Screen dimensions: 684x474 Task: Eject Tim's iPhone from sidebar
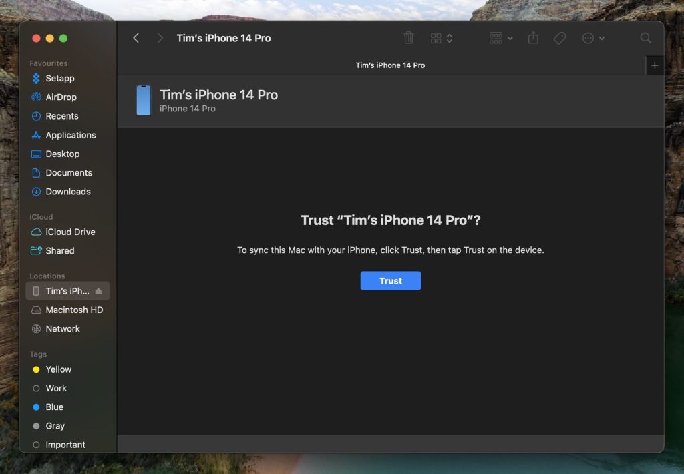coord(99,291)
